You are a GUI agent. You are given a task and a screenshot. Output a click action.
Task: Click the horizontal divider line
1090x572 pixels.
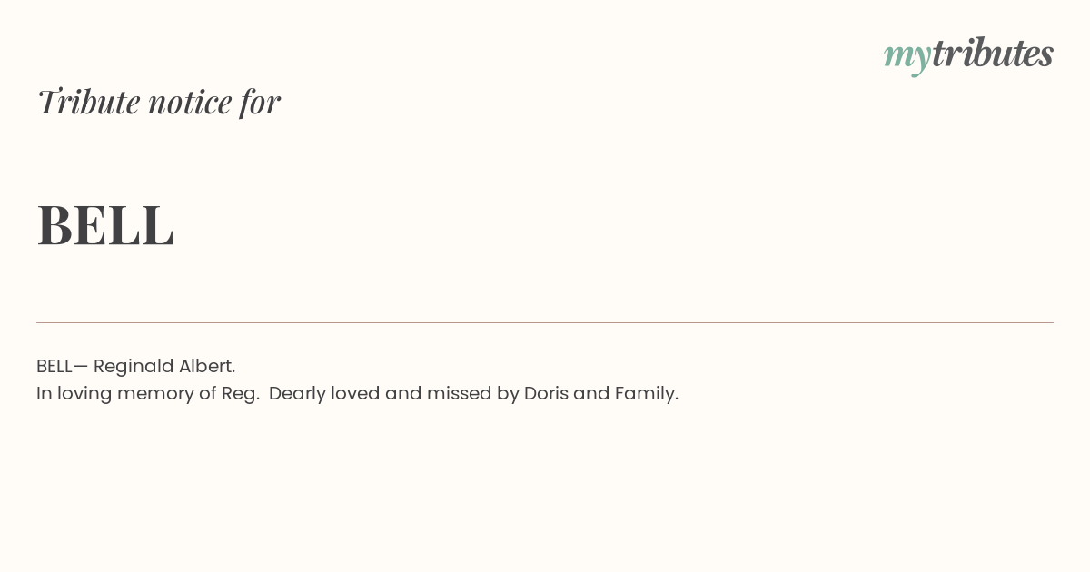pos(545,322)
